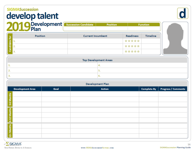This screenshot has height=151, width=195.
Task: Select the Function field beside Position
Action: pyautogui.click(x=144, y=29)
